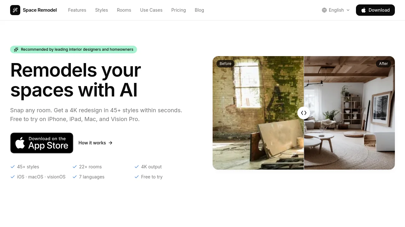Click the 45+ styles feature text
Image resolution: width=405 pixels, height=227 pixels.
tap(28, 167)
